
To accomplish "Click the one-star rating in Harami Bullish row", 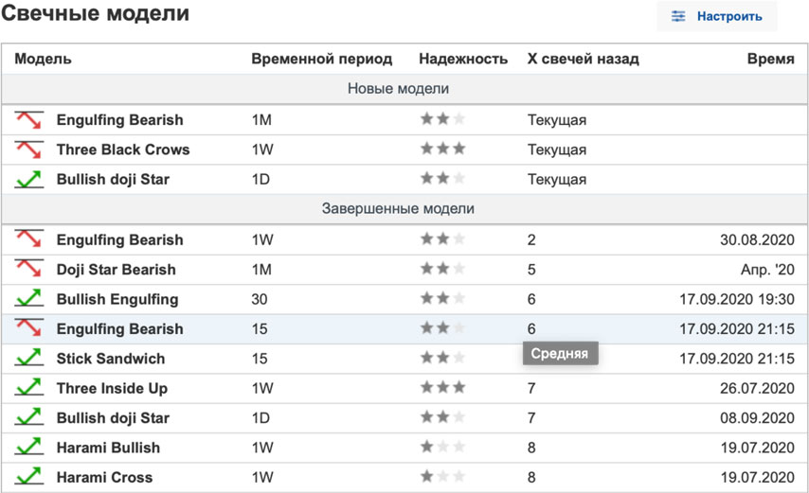I will [442, 448].
